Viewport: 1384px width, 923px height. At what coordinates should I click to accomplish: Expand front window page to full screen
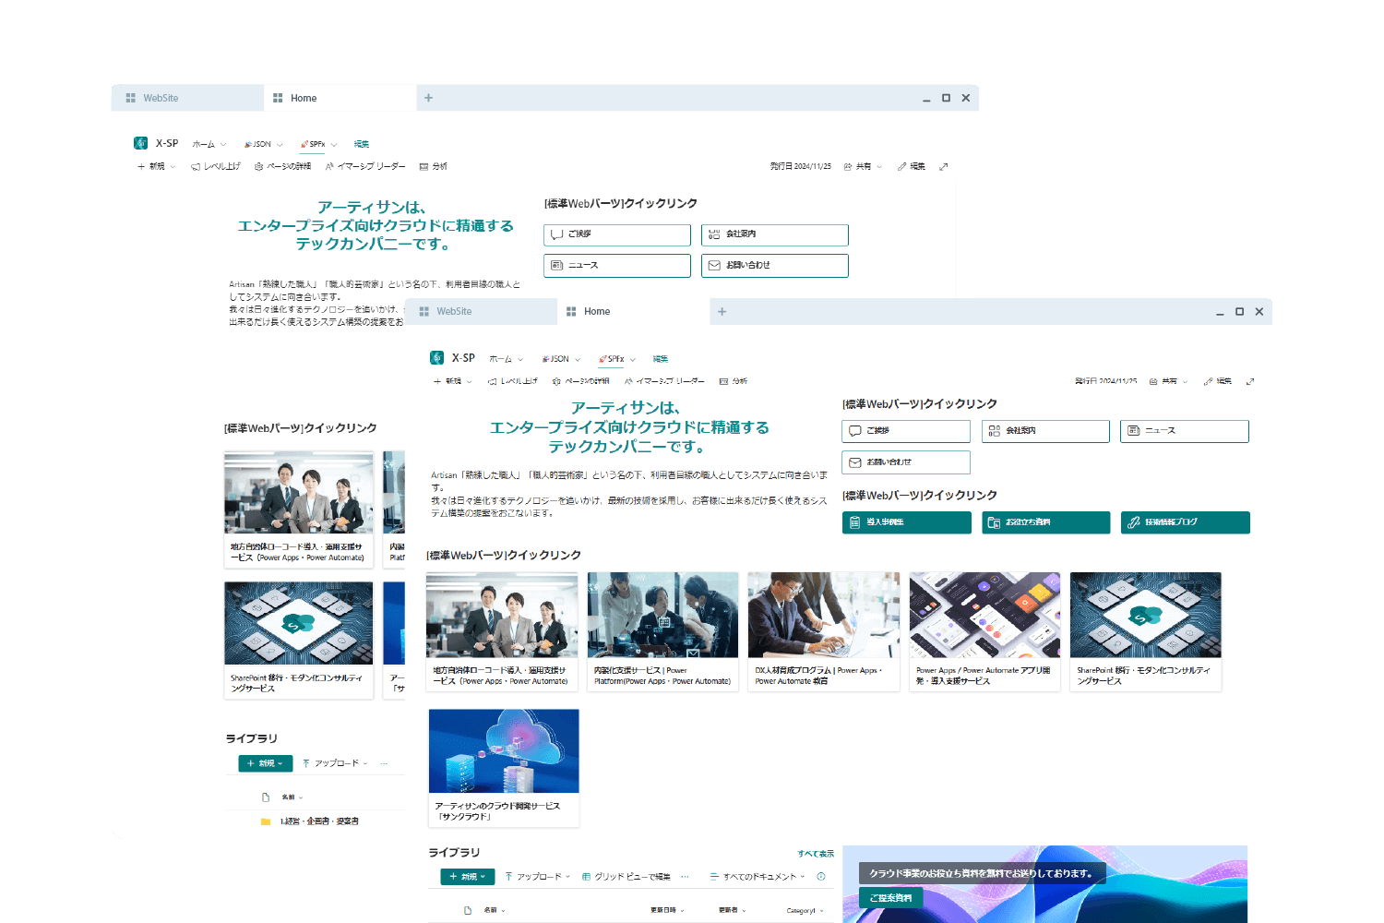(x=1250, y=381)
